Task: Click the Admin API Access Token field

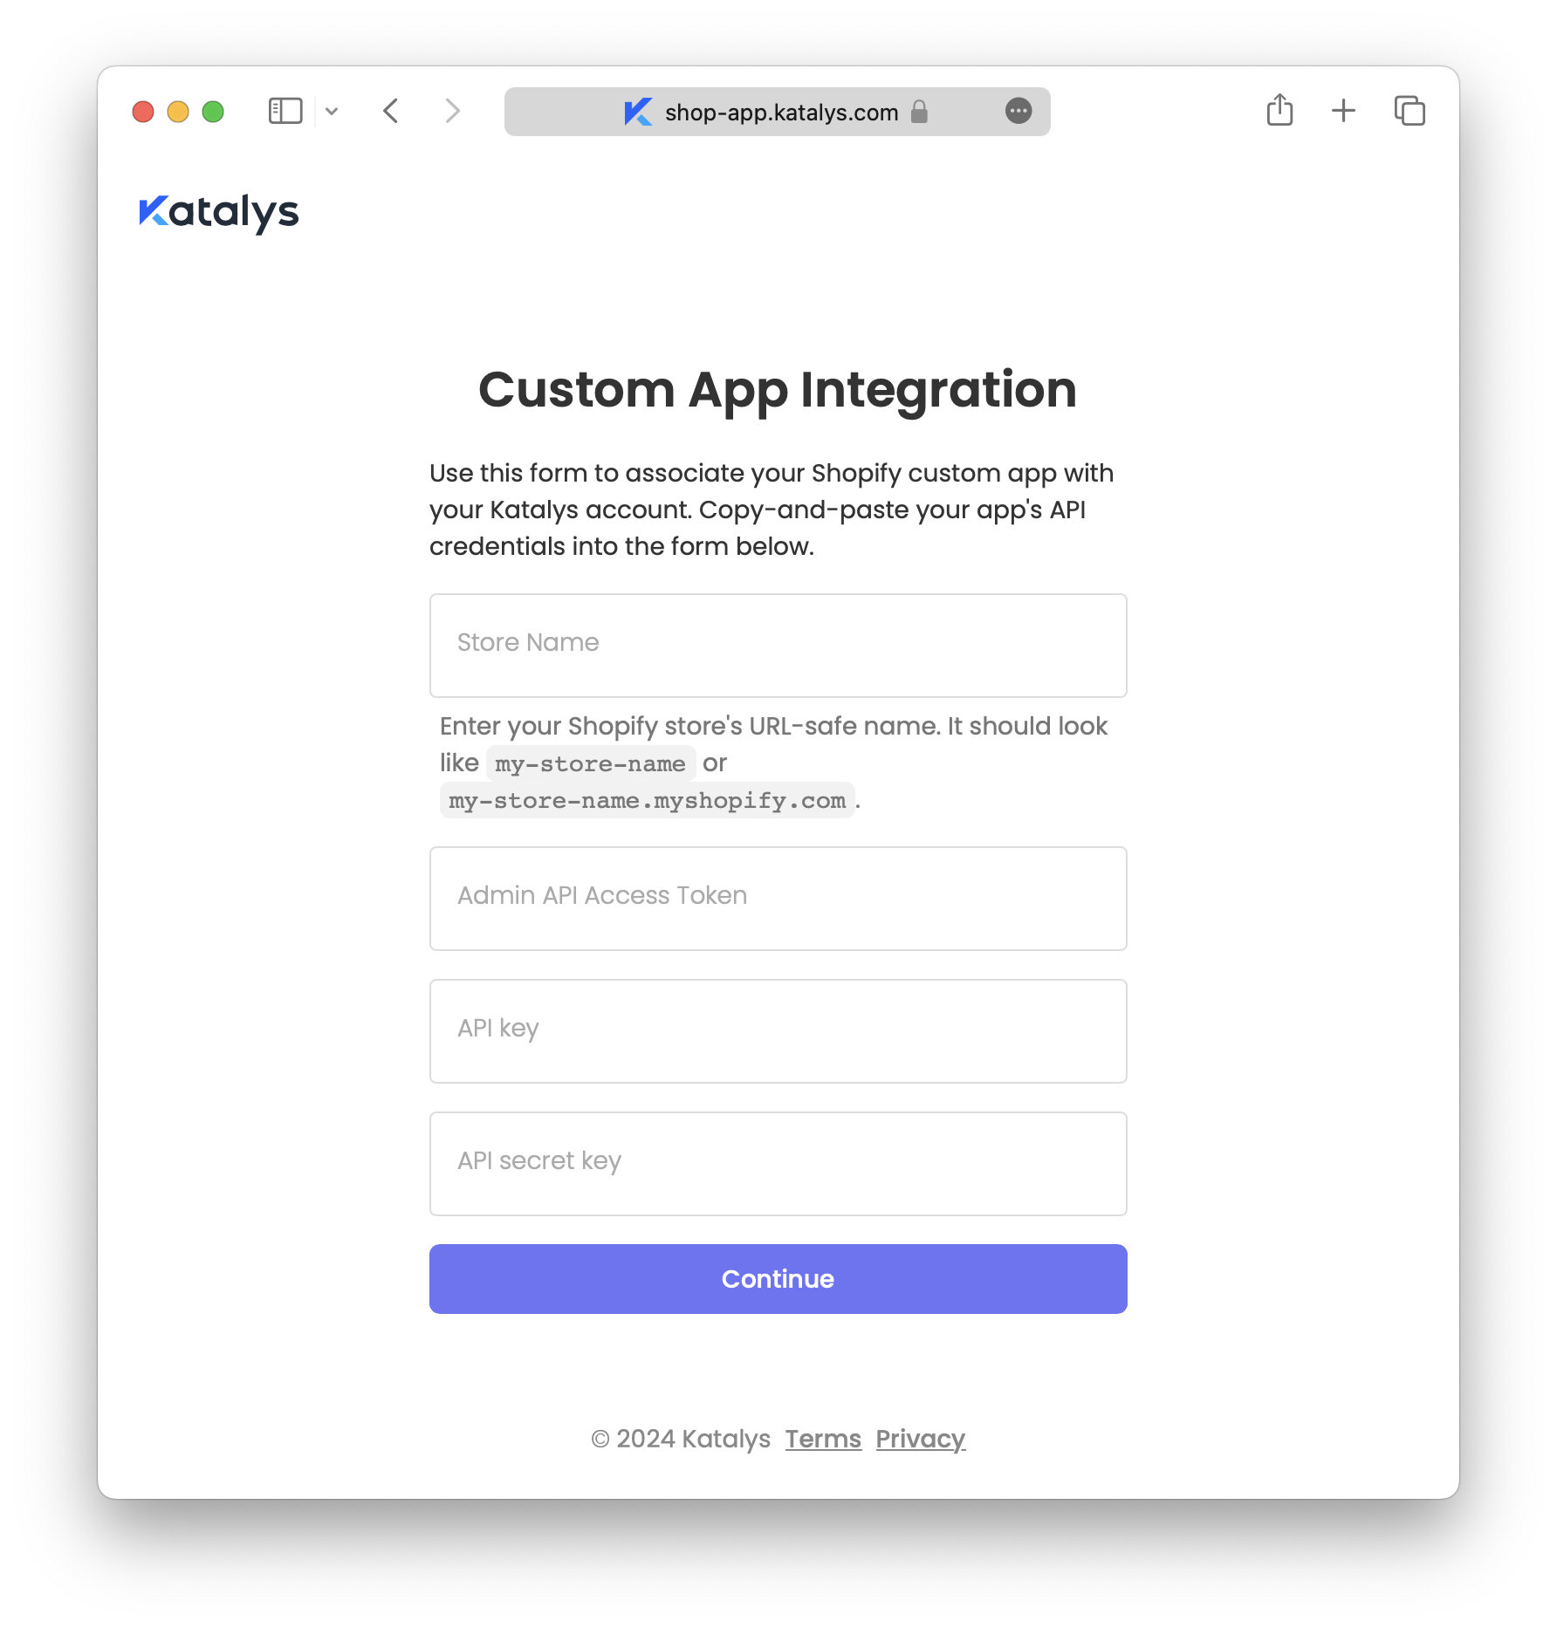Action: pyautogui.click(x=778, y=899)
